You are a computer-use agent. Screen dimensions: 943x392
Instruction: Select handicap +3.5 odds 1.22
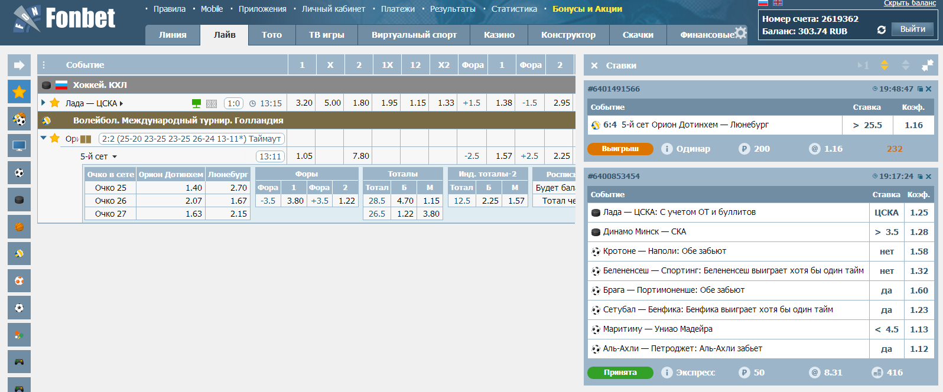346,201
